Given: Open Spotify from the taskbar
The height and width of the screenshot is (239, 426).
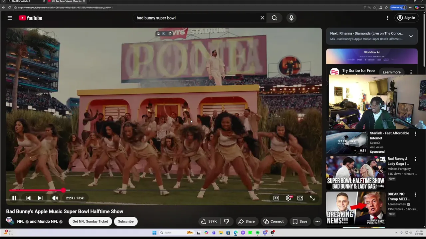Looking at the screenshot, I should point(258,233).
